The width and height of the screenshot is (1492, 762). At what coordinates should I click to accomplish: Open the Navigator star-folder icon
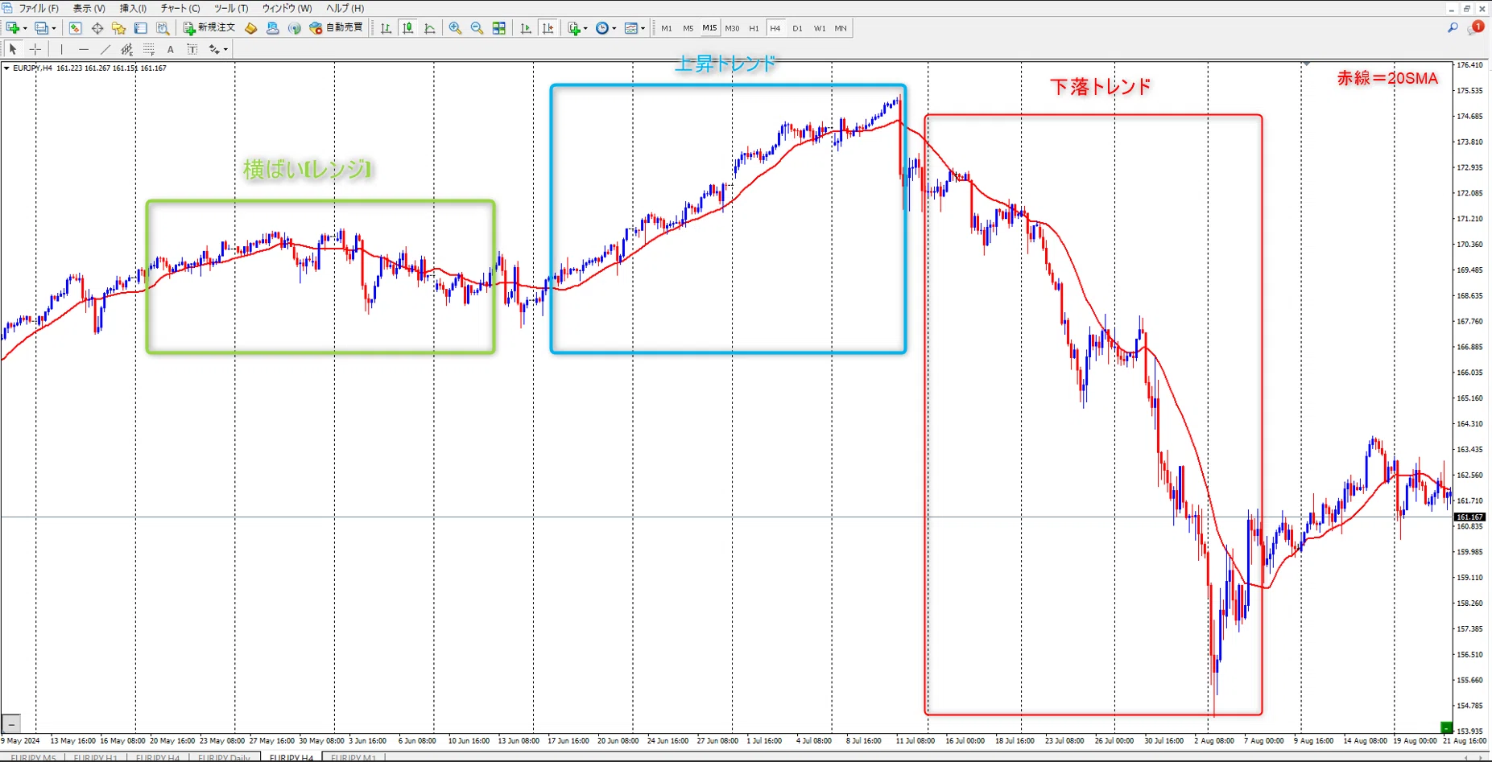[119, 28]
